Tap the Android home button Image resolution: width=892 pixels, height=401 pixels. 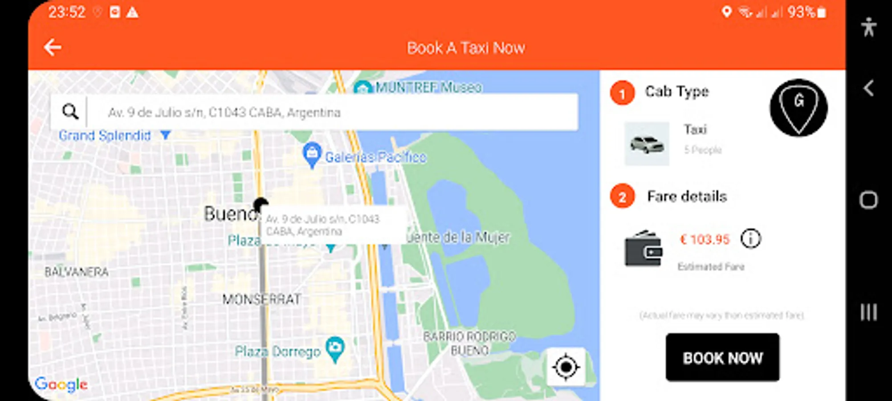tap(868, 200)
